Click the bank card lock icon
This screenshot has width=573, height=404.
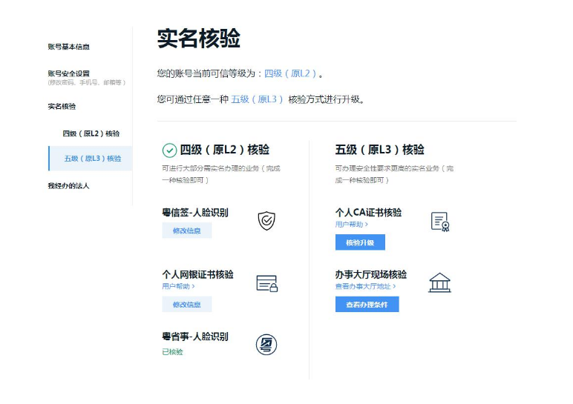click(267, 284)
